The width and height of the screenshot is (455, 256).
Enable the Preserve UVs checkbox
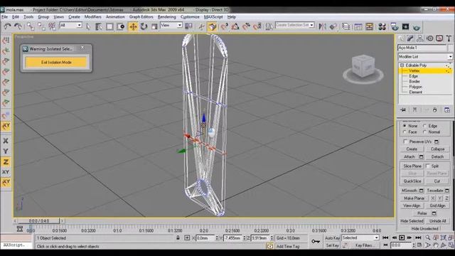point(406,142)
